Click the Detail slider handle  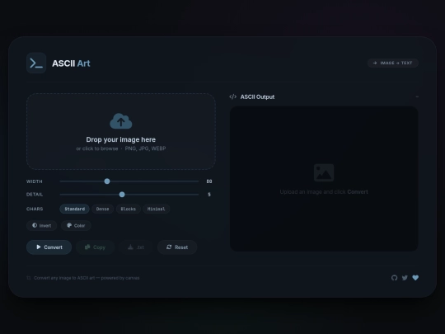coord(122,195)
